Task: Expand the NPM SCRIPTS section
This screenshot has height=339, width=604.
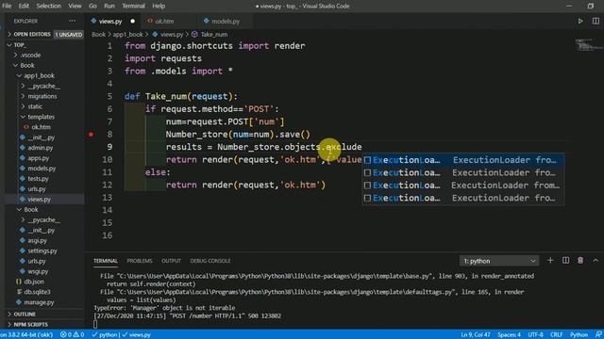Action: pyautogui.click(x=31, y=324)
